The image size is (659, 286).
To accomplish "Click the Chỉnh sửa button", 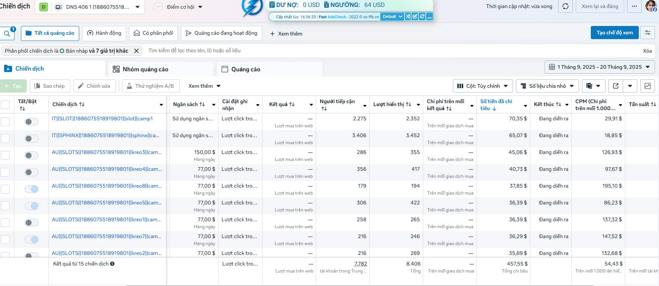I will pos(95,86).
